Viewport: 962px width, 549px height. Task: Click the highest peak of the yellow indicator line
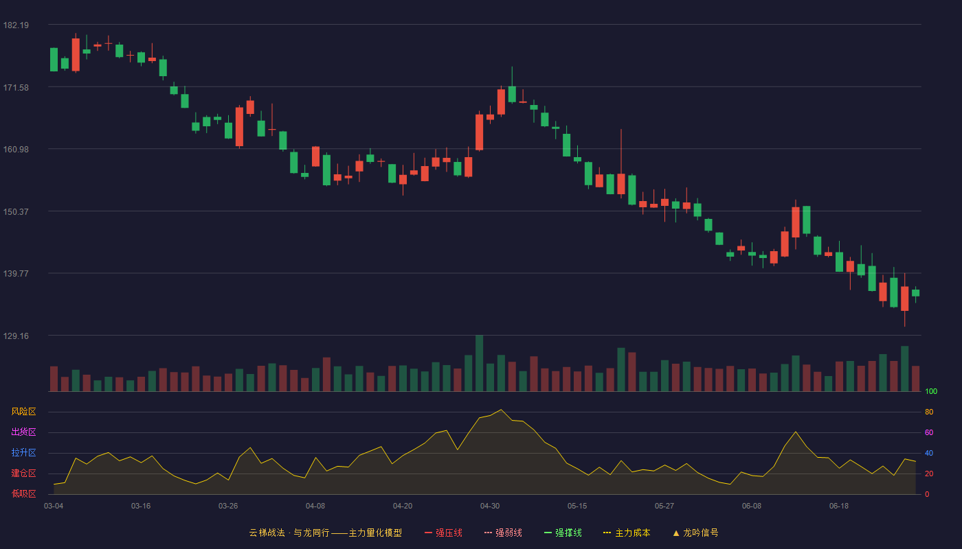click(501, 410)
